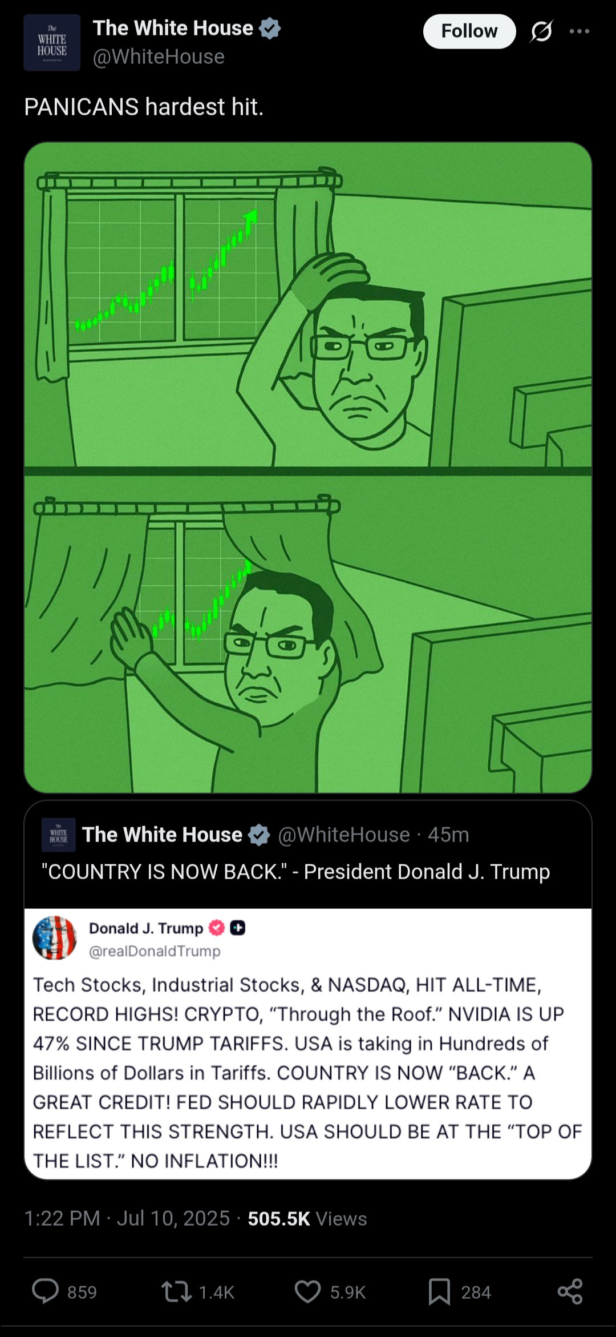Open the Donald J. Trump screenshot image

[308, 1044]
